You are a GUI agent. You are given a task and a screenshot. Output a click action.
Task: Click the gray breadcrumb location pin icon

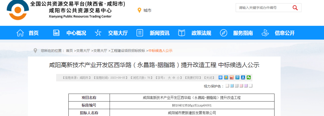click(35, 50)
